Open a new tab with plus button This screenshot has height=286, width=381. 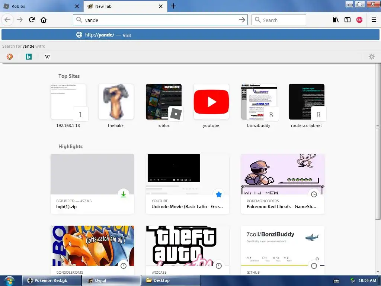pyautogui.click(x=173, y=6)
